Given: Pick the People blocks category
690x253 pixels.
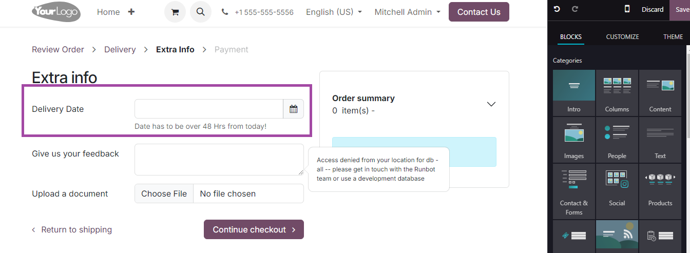Looking at the screenshot, I should (617, 139).
